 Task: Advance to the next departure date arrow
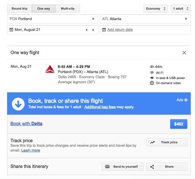(x=93, y=30)
